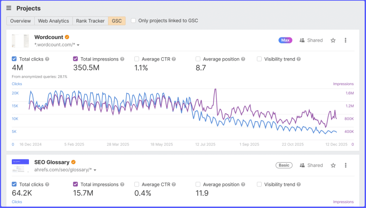Switch to the Rank Tracker tab
The image size is (366, 208).
pos(90,21)
